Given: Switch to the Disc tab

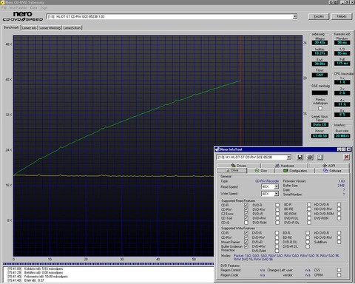Looking at the screenshot, I should pos(261,171).
